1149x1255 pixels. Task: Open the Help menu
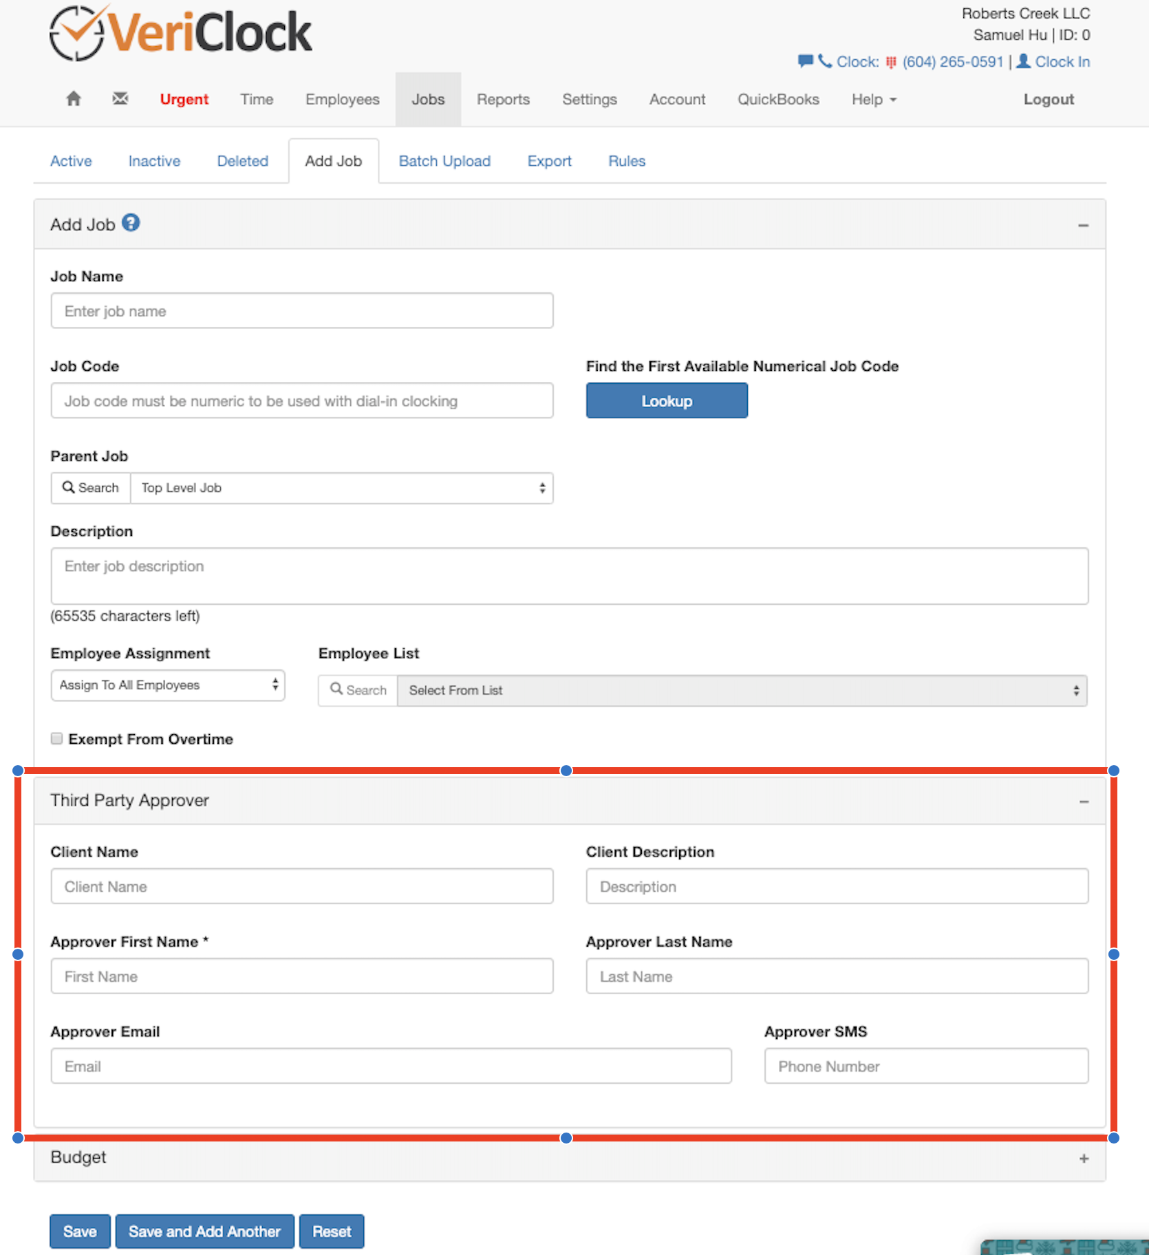874,99
